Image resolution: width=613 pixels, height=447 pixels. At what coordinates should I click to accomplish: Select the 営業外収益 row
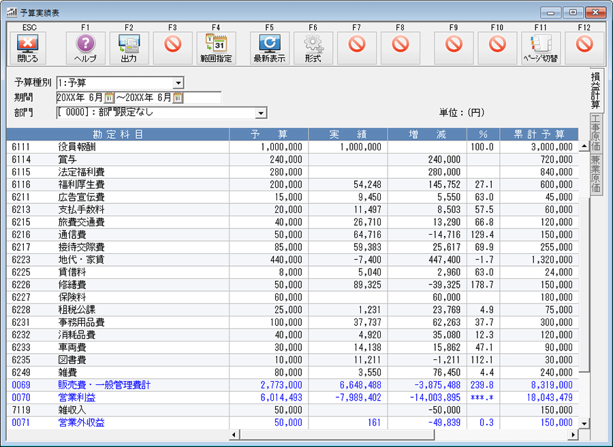[292, 423]
